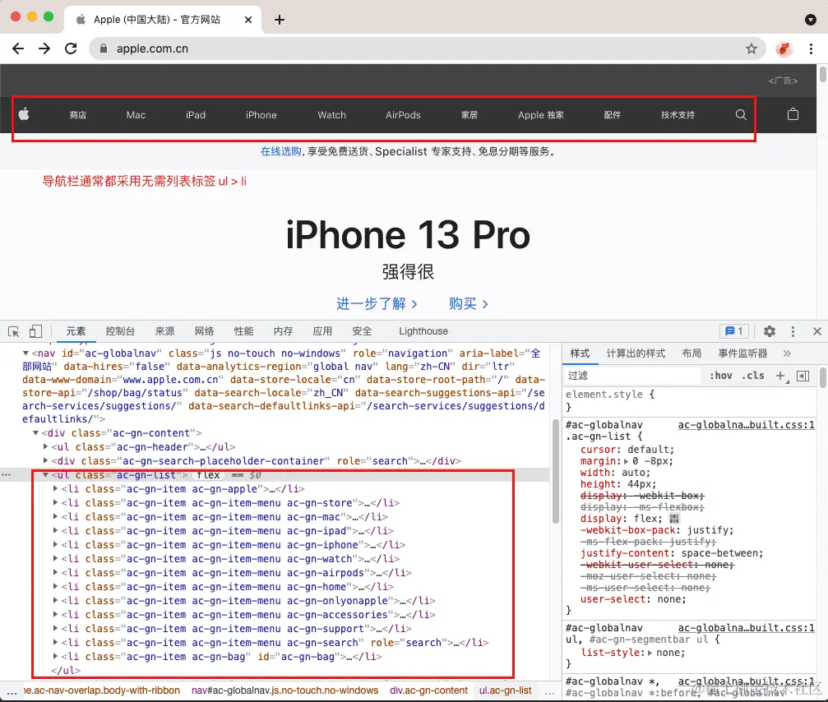This screenshot has width=828, height=702.
Task: Open the 布局 styles tab
Action: coord(692,353)
